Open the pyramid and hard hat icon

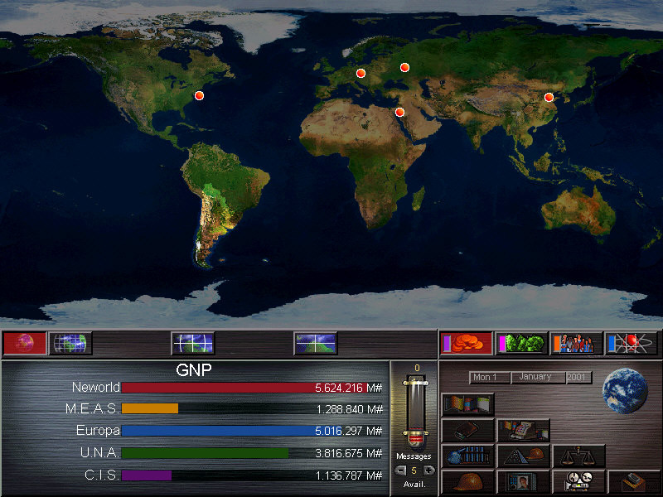click(523, 456)
